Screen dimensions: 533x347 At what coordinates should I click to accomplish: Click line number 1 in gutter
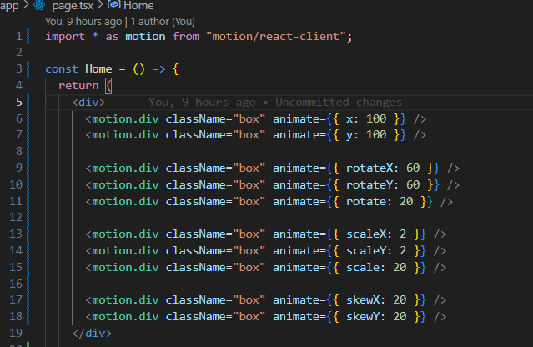pos(19,36)
